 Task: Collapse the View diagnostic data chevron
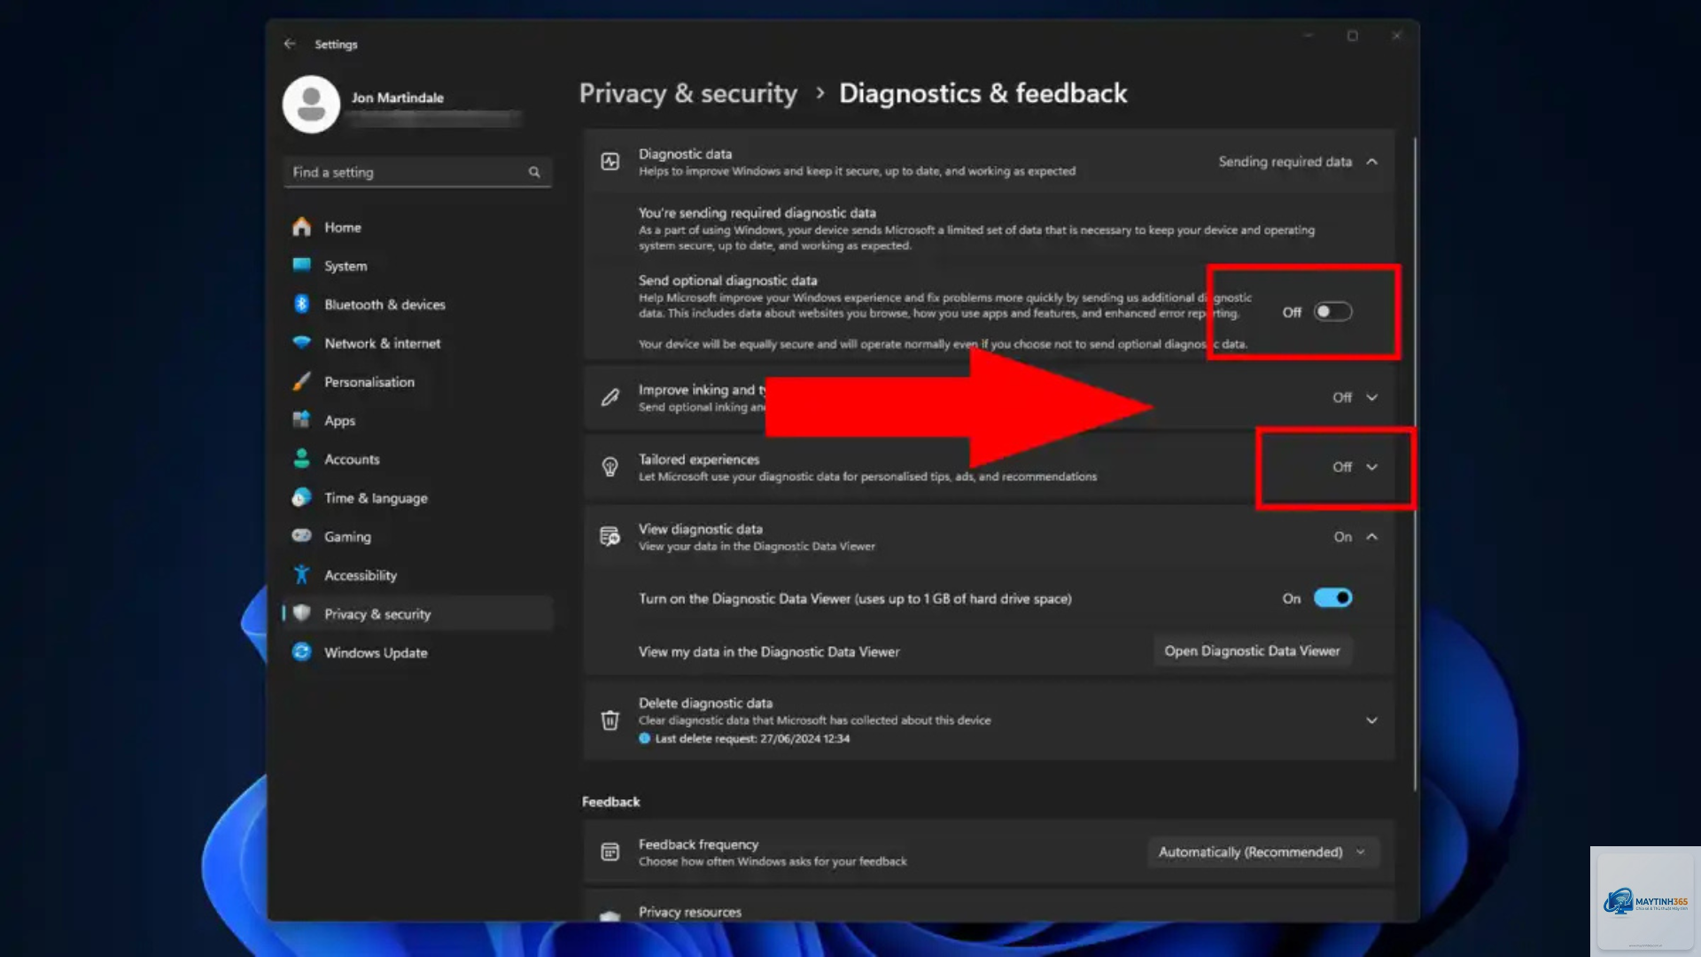1372,536
